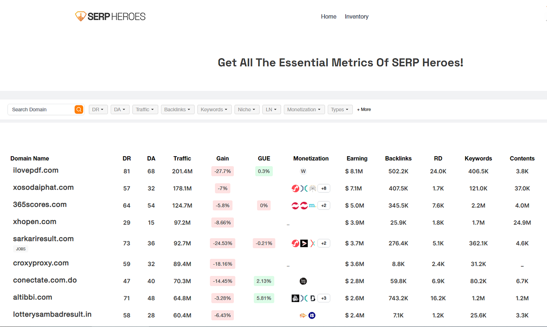547x327 pixels.
Task: Expand the Traffic filter dropdown
Action: 145,110
